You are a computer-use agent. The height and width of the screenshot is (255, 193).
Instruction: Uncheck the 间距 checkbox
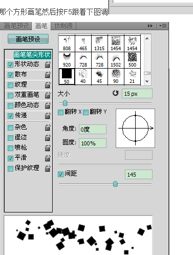coord(60,174)
